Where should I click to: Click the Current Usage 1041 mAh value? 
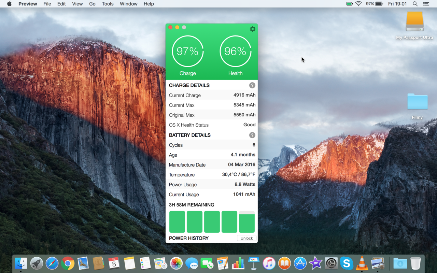pos(244,194)
